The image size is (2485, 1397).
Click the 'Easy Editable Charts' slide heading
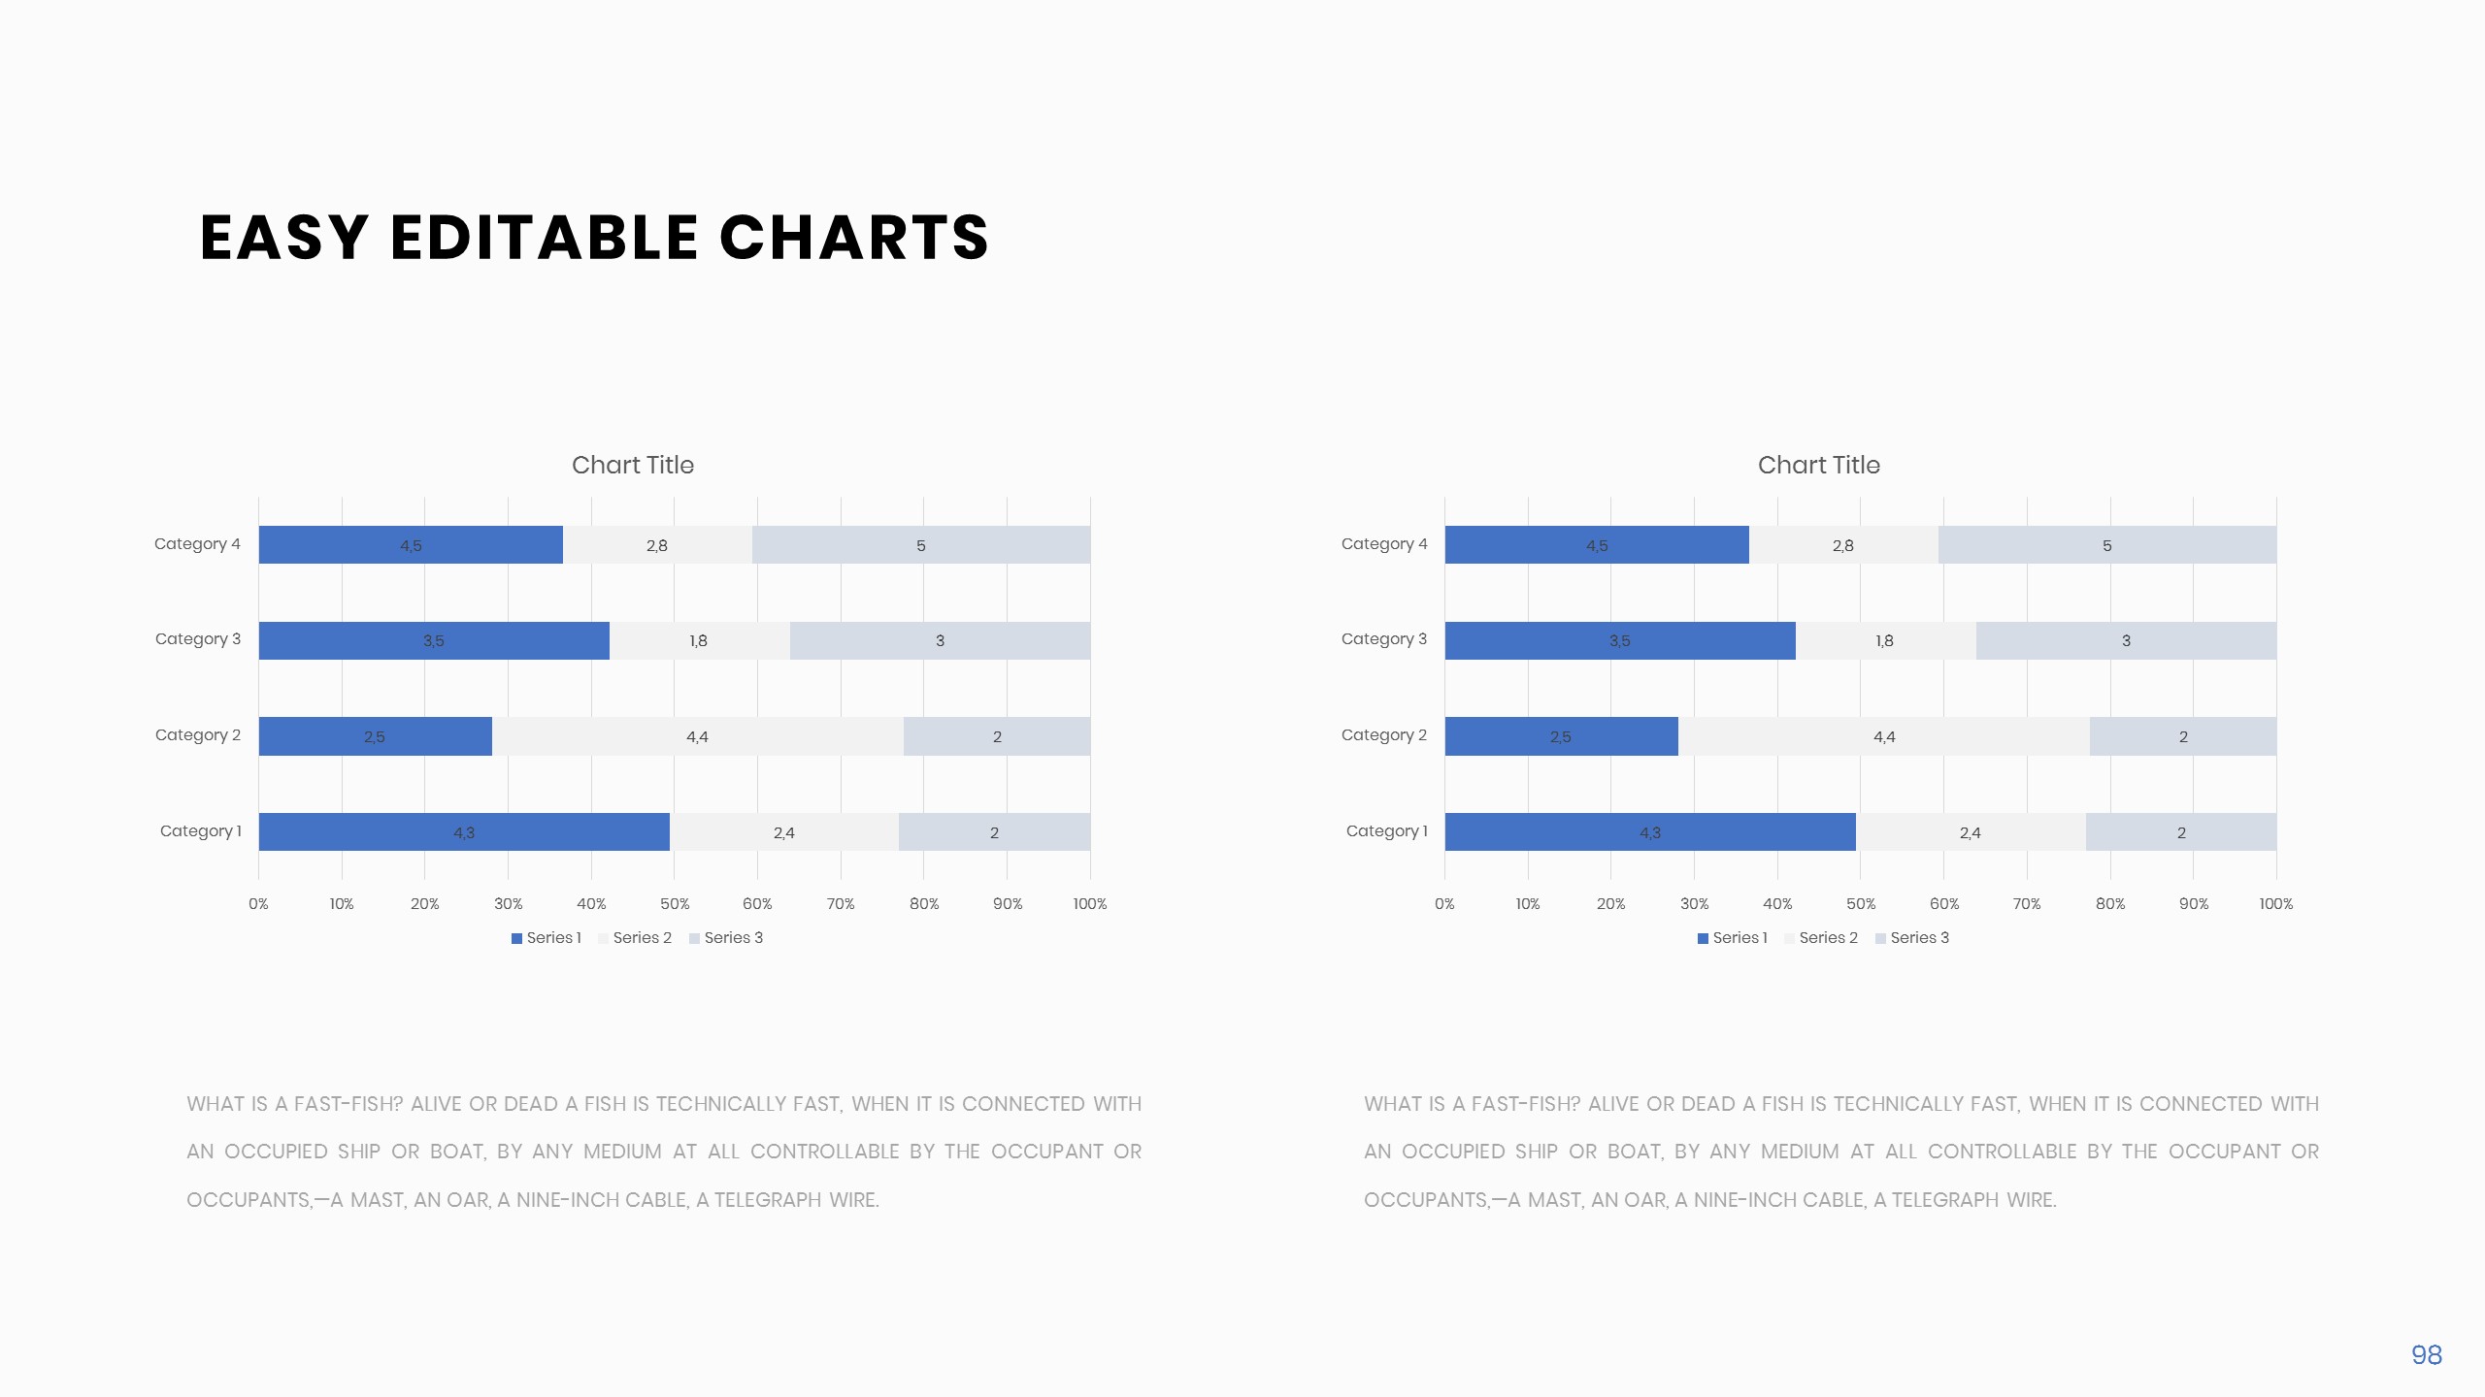coord(594,238)
